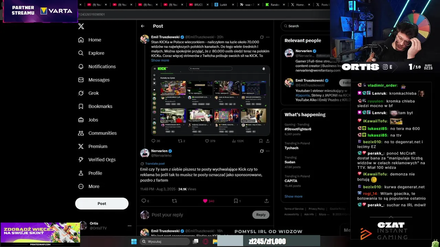Click the Wyszukaj taskbar search box
The width and height of the screenshot is (440, 247).
coord(165,242)
